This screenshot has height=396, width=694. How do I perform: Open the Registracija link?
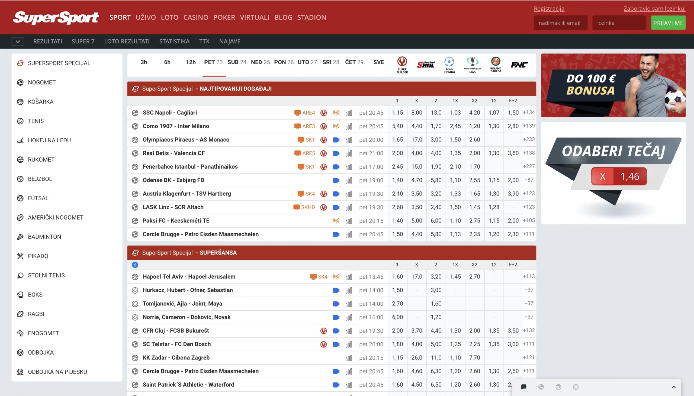549,8
